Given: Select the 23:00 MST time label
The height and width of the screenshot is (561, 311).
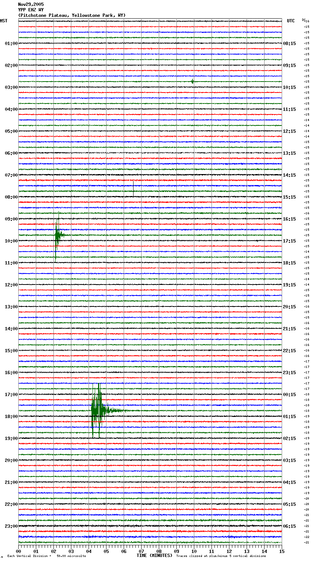Looking at the screenshot, I should pyautogui.click(x=11, y=526).
